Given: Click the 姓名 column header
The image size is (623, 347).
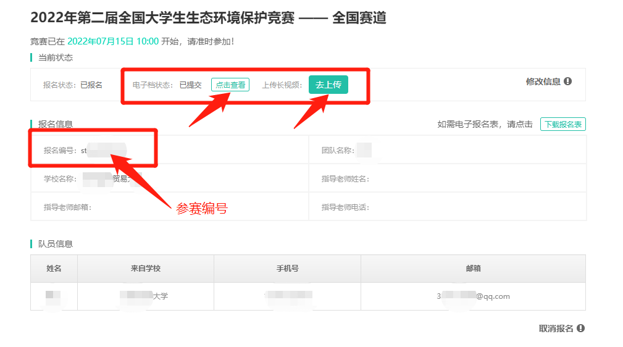Looking at the screenshot, I should pos(54,269).
